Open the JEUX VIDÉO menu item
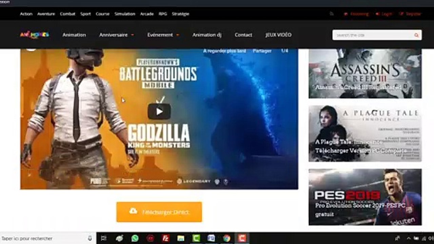434x244 pixels. point(278,35)
